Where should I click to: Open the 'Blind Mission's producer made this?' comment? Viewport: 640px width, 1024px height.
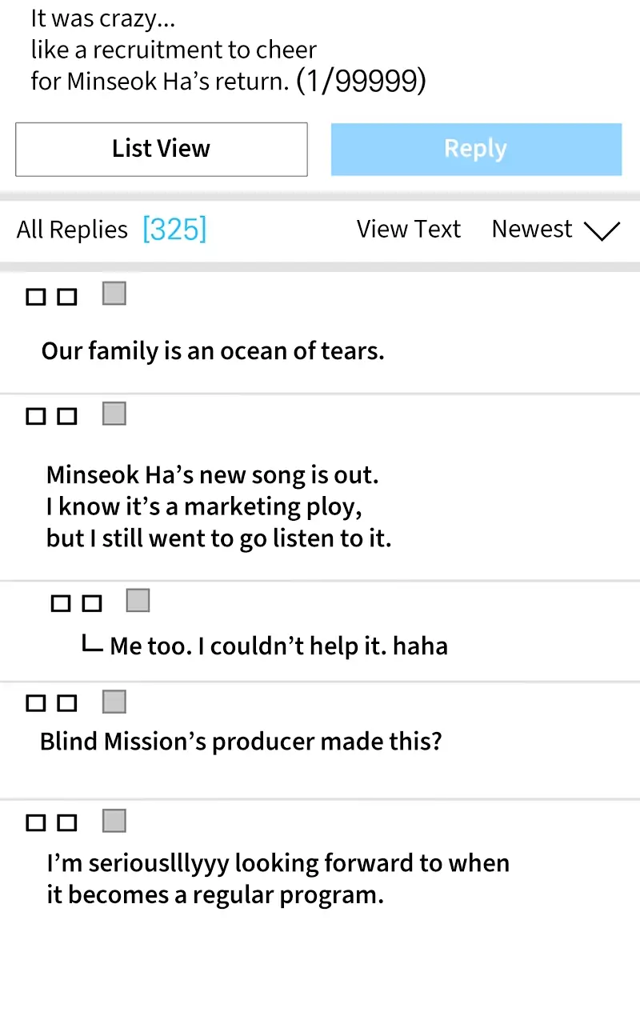pos(241,742)
